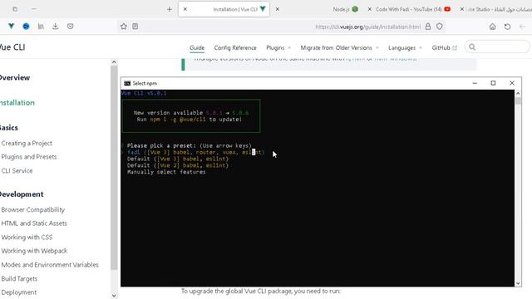Click the Vue CLI docs search field
The image size is (532, 299).
(x=497, y=47)
